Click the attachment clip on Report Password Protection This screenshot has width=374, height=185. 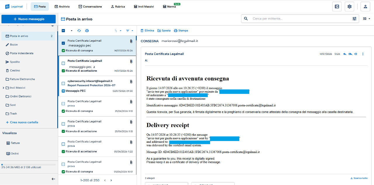click(x=131, y=82)
